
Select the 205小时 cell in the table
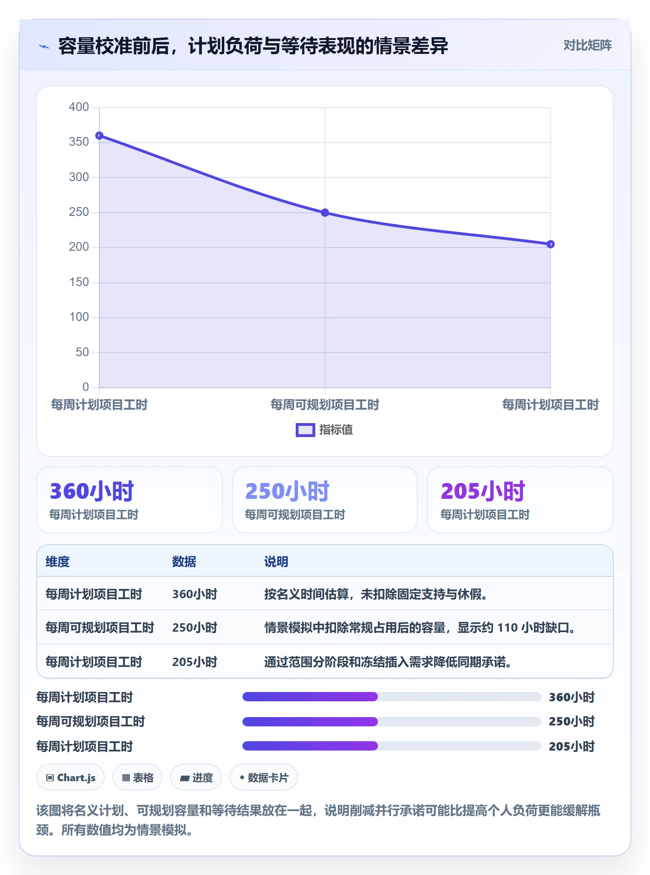(x=195, y=662)
